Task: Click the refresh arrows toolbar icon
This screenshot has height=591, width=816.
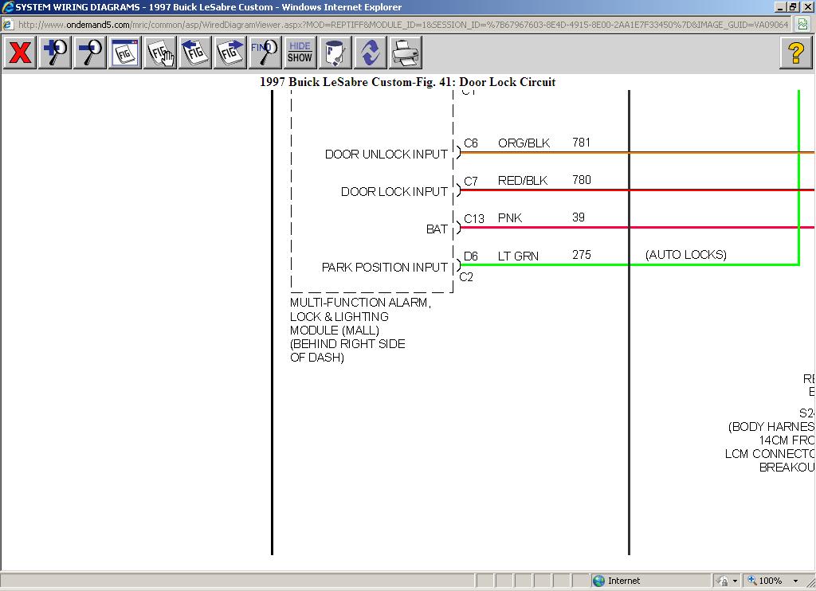Action: 371,53
